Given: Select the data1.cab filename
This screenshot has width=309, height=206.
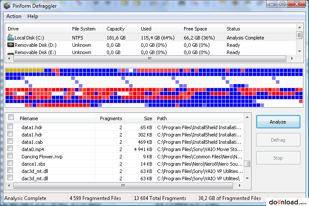Looking at the screenshot, I should (32, 142).
